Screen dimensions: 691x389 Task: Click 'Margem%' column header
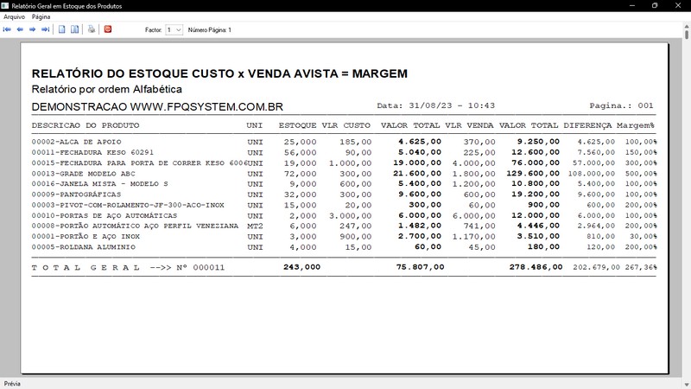636,125
